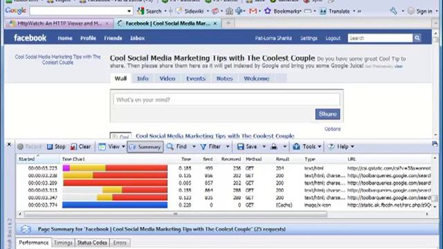Open the Status Codes tab
443x249 pixels.
click(92, 243)
